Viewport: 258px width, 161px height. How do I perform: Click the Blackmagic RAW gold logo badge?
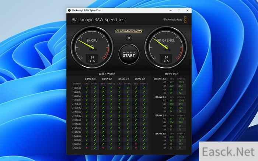(x=129, y=31)
